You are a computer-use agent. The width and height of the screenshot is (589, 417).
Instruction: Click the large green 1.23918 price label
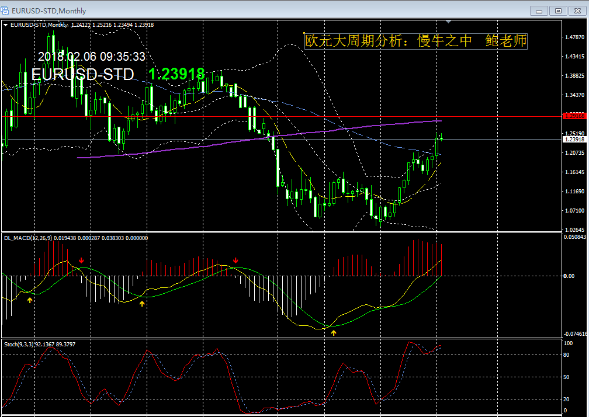click(176, 74)
